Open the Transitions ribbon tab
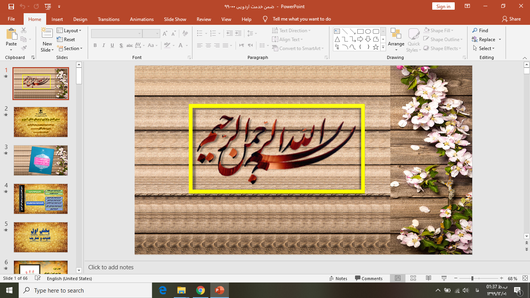 (109, 19)
